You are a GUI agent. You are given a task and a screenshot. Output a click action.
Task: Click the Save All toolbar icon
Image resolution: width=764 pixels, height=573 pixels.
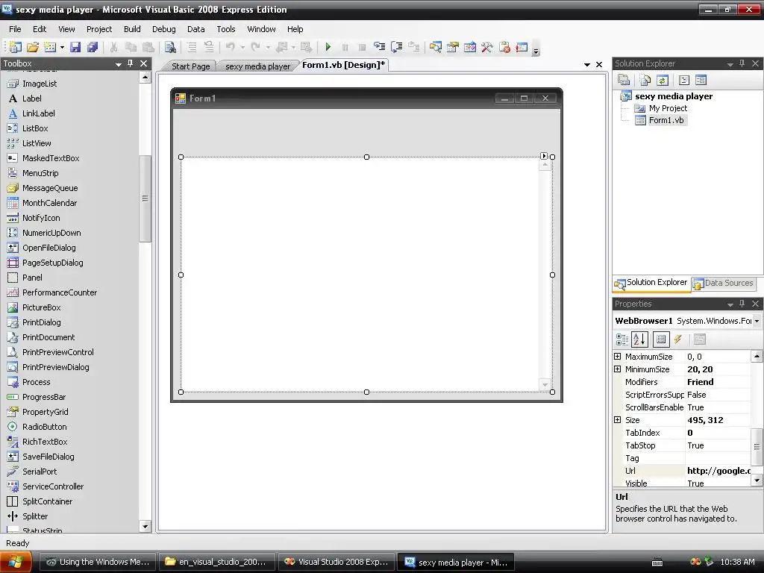pyautogui.click(x=93, y=47)
